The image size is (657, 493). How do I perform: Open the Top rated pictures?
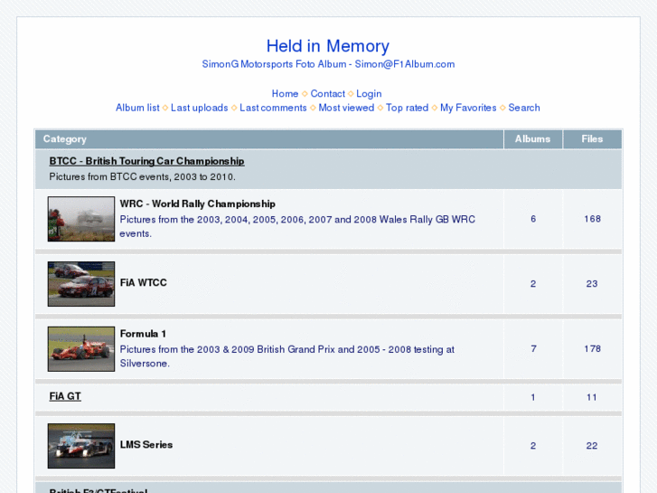407,108
